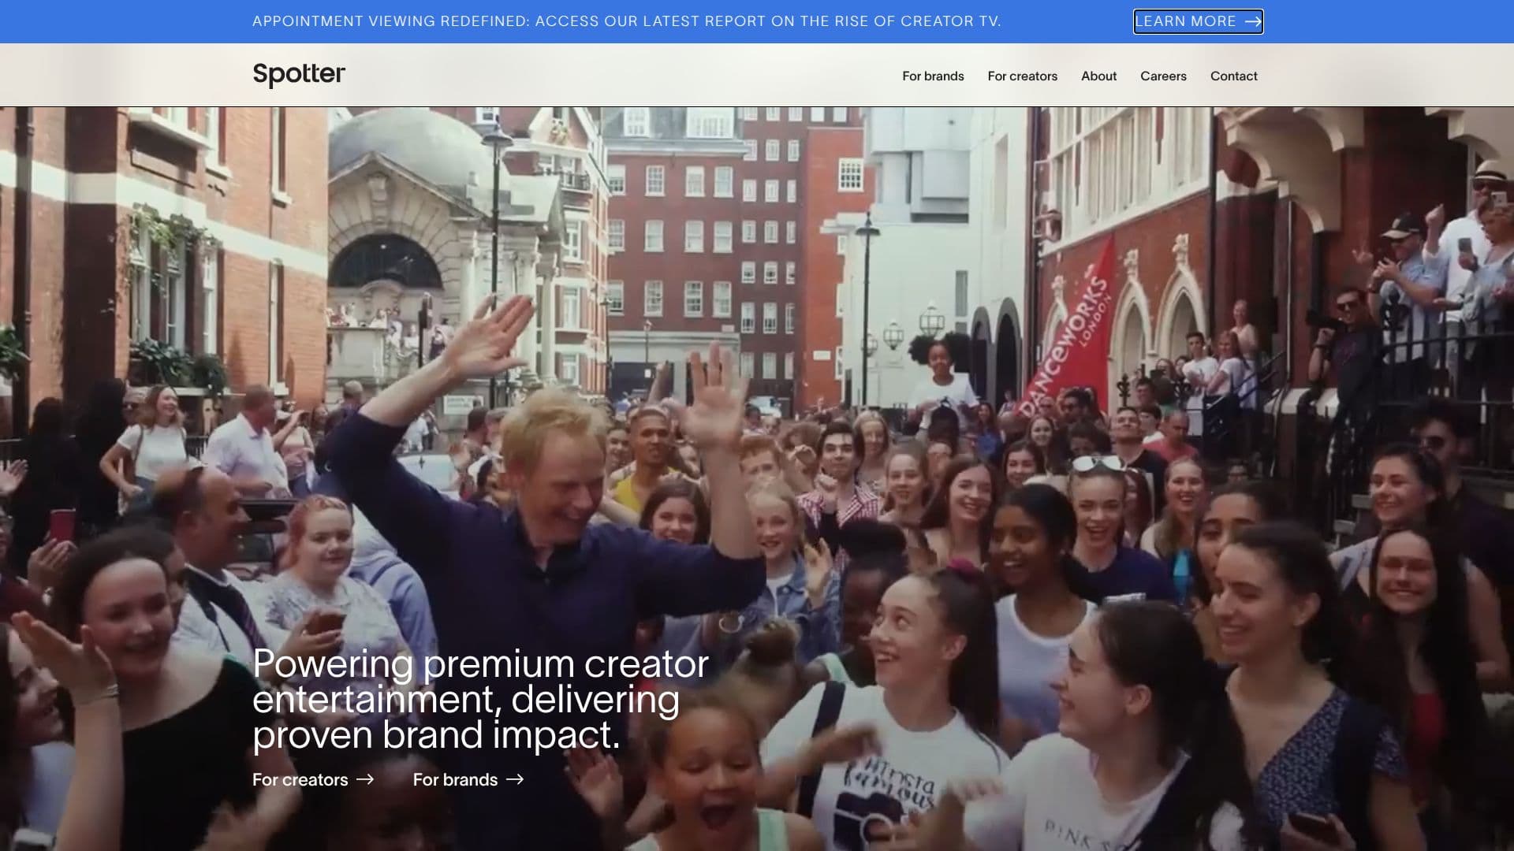Click the hero headline about premium creator entertainment
The height and width of the screenshot is (851, 1514).
coord(480,699)
